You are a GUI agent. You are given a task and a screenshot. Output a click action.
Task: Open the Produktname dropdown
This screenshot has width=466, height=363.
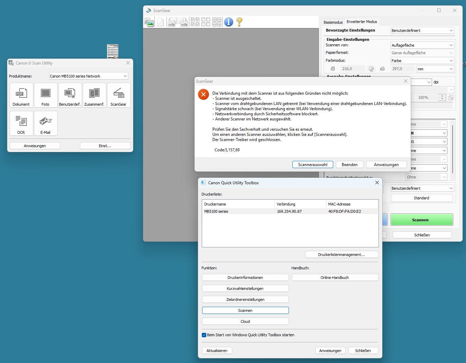89,76
